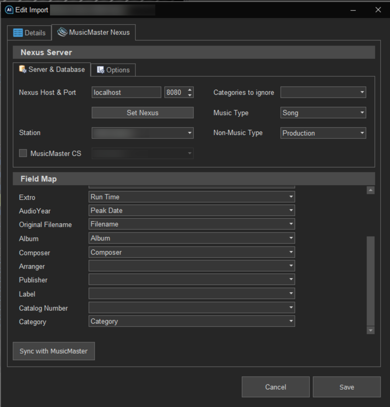Viewport: 390px width, 407px height.
Task: Click the Server & Database tab icon
Action: [23, 69]
